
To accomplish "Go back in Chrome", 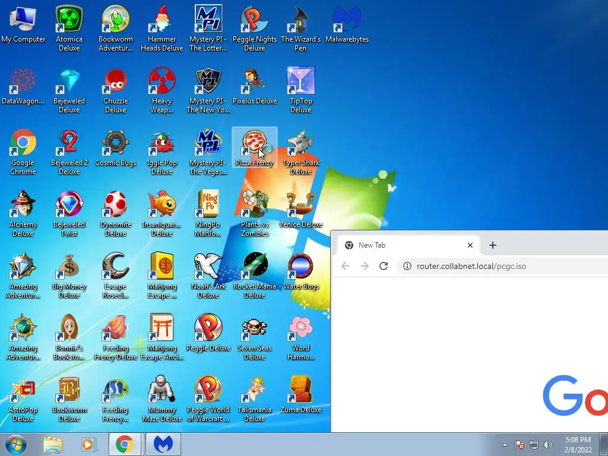I will 346,266.
